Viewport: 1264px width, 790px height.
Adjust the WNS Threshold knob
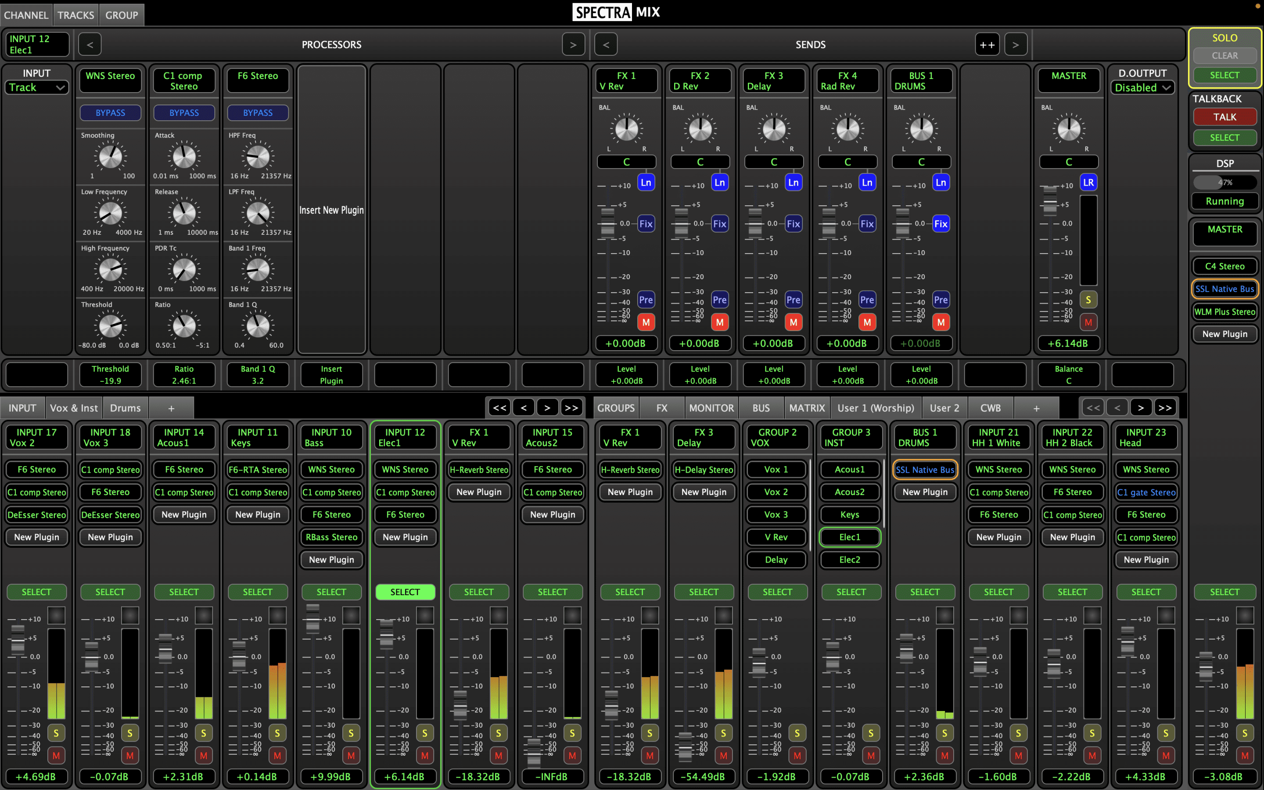click(x=111, y=326)
